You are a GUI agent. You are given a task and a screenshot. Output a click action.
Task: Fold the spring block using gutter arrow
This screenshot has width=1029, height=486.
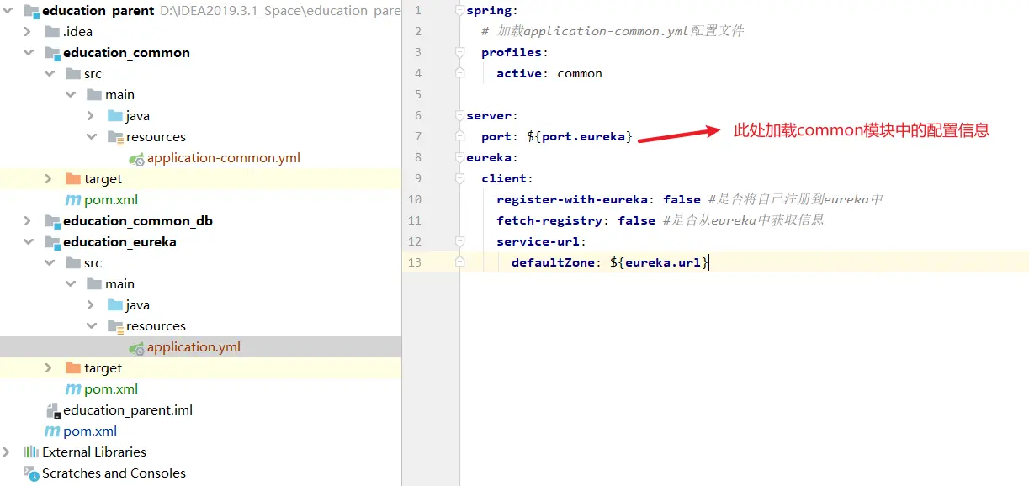[459, 10]
